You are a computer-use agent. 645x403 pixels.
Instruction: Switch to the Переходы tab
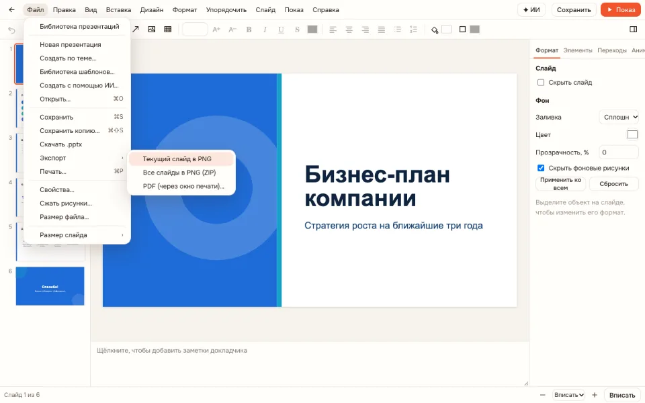point(611,50)
